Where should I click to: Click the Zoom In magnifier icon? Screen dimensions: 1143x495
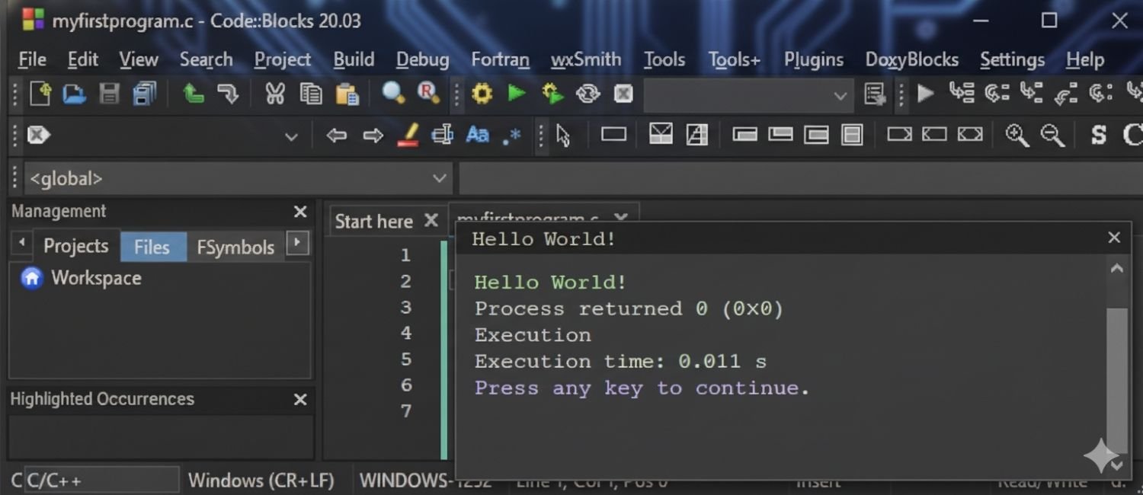click(x=1017, y=136)
